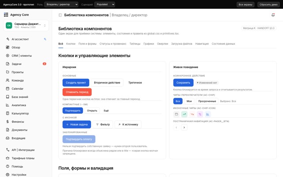Open Калькулятор in the sidebar

pos(26,113)
